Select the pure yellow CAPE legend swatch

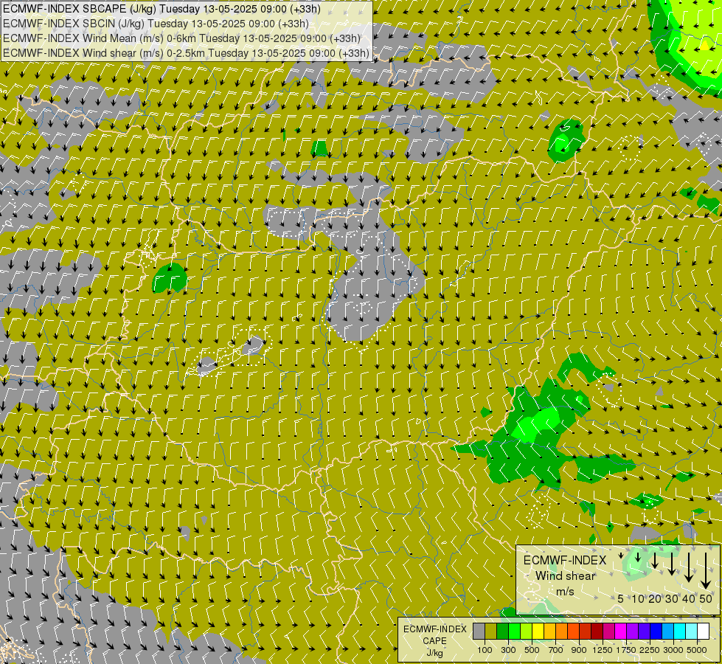[538, 632]
